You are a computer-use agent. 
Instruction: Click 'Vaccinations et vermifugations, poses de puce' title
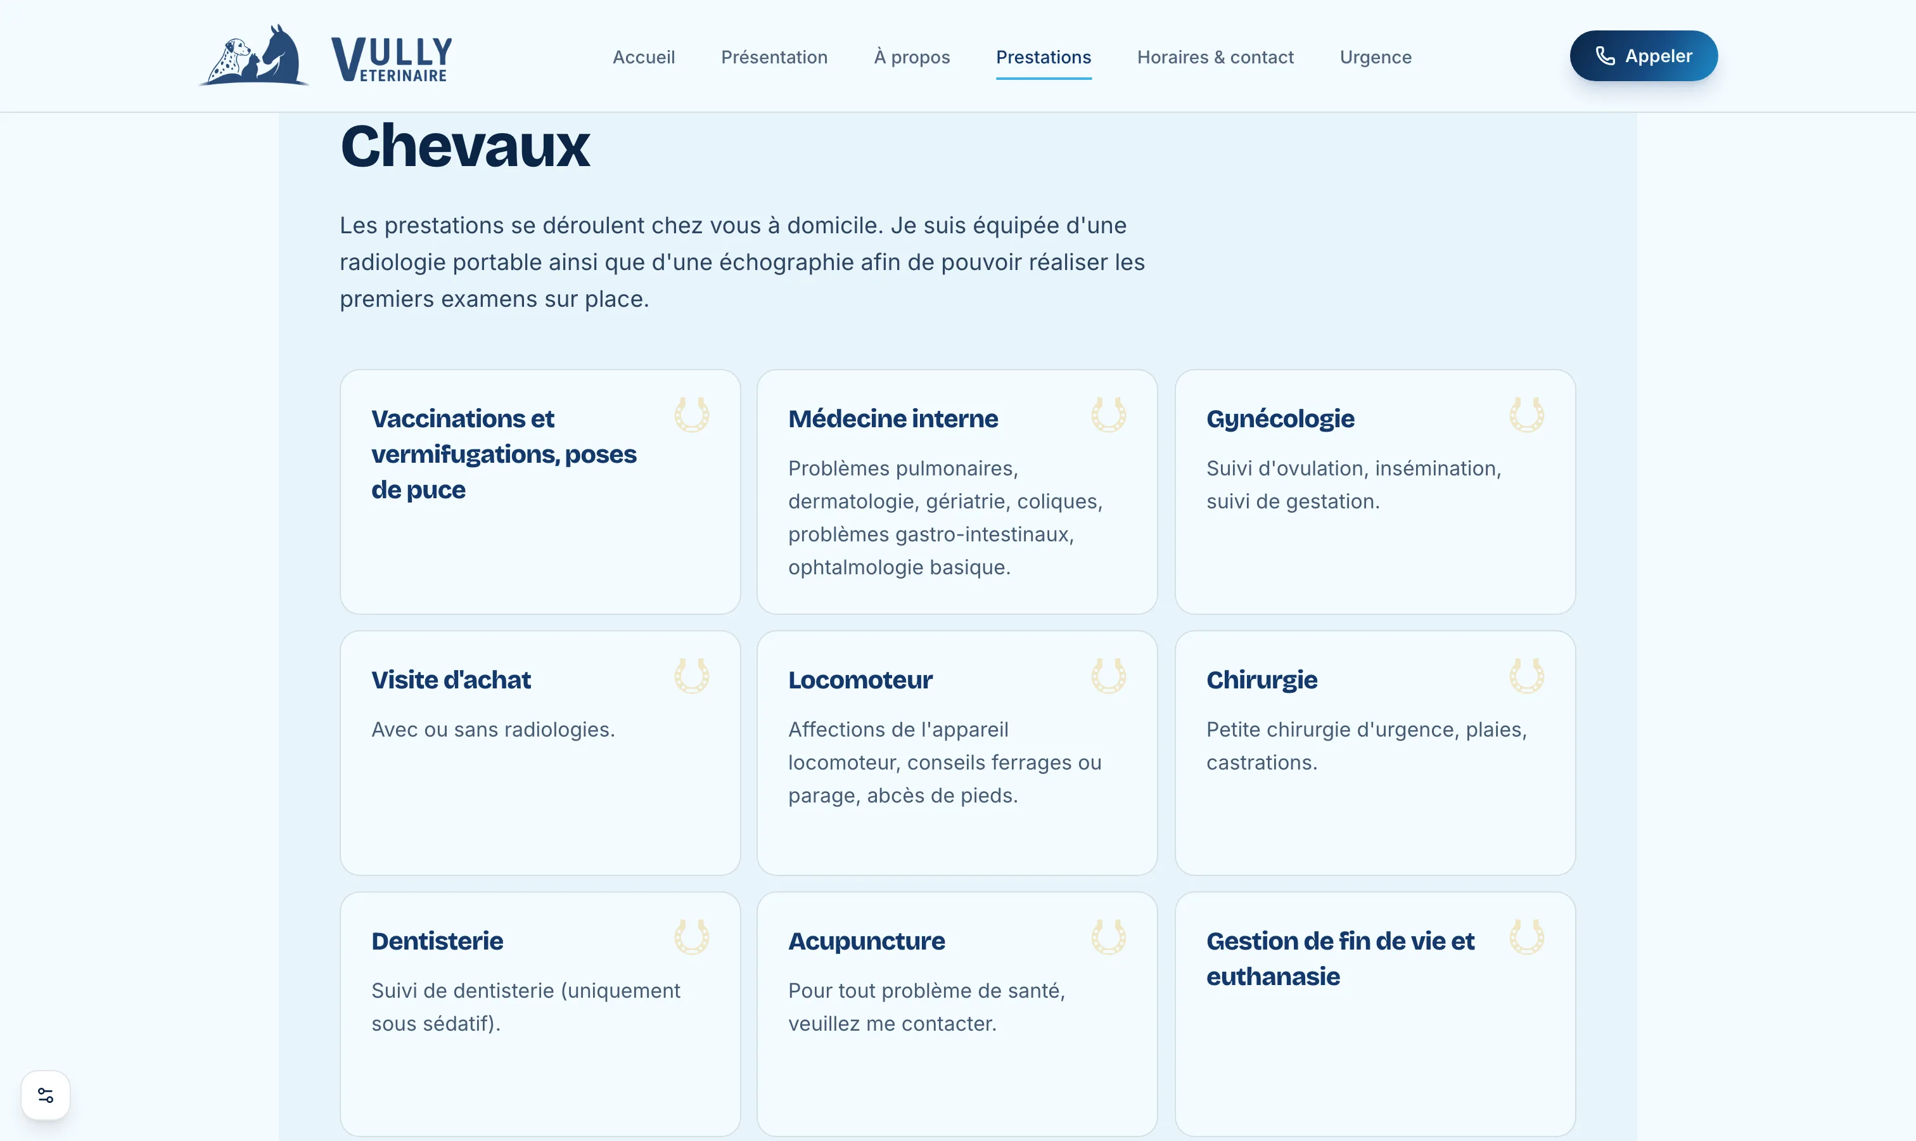point(504,454)
